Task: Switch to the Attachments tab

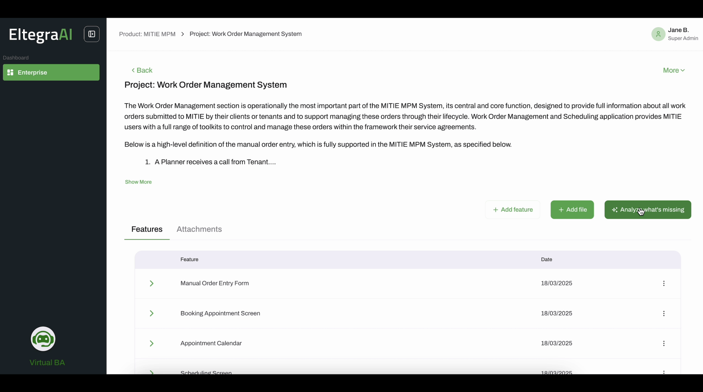Action: click(x=199, y=229)
